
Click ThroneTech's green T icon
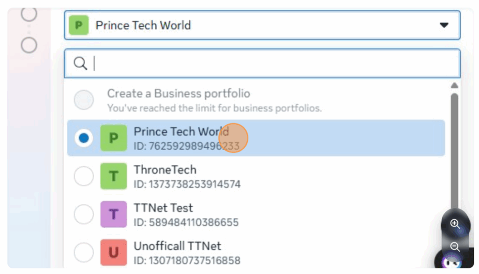pyautogui.click(x=114, y=176)
